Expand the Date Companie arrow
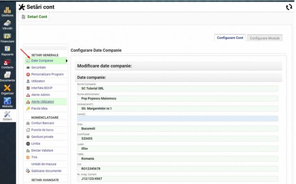Image resolution: width=296 pixels, height=184 pixels. point(67,61)
